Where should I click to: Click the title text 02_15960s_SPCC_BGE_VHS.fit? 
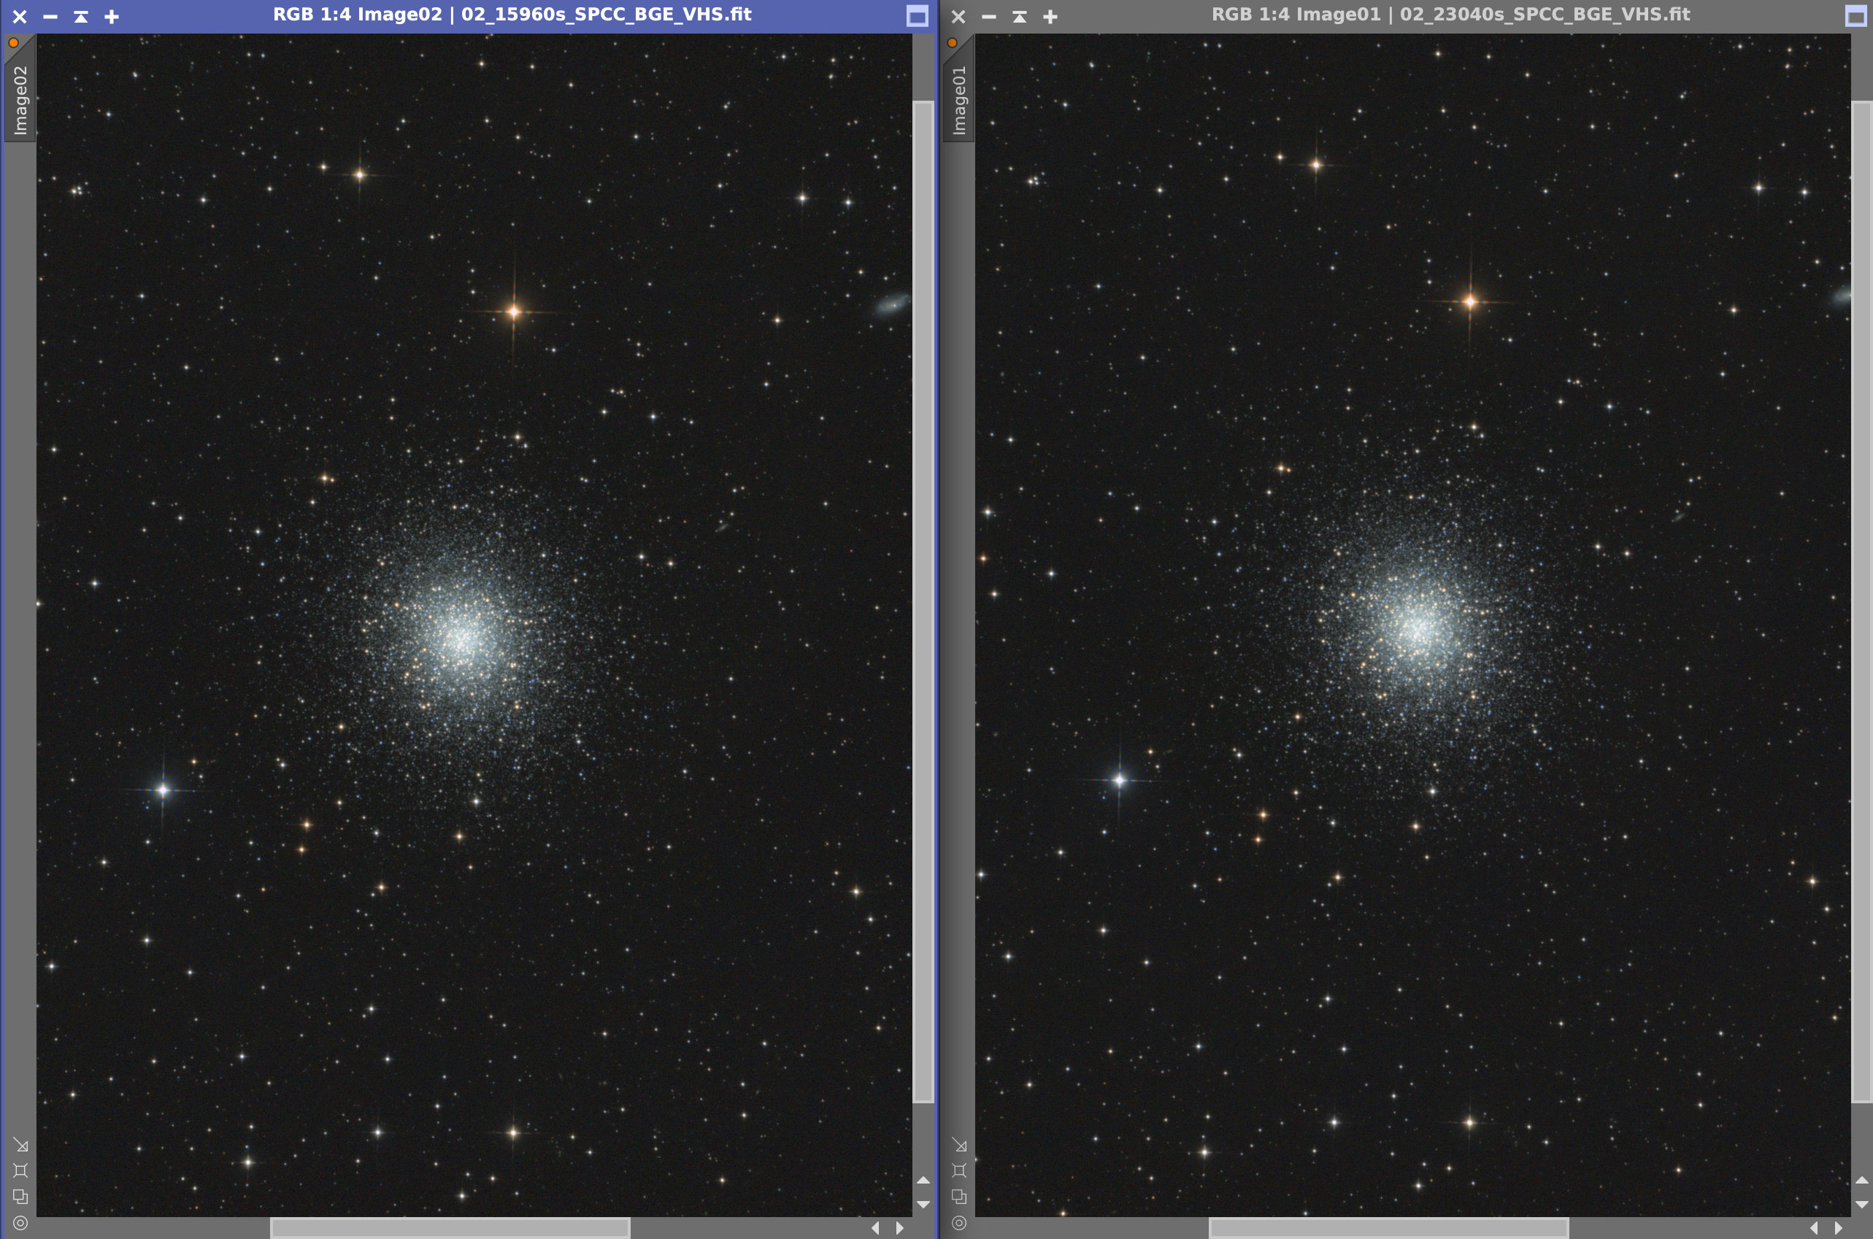click(606, 15)
